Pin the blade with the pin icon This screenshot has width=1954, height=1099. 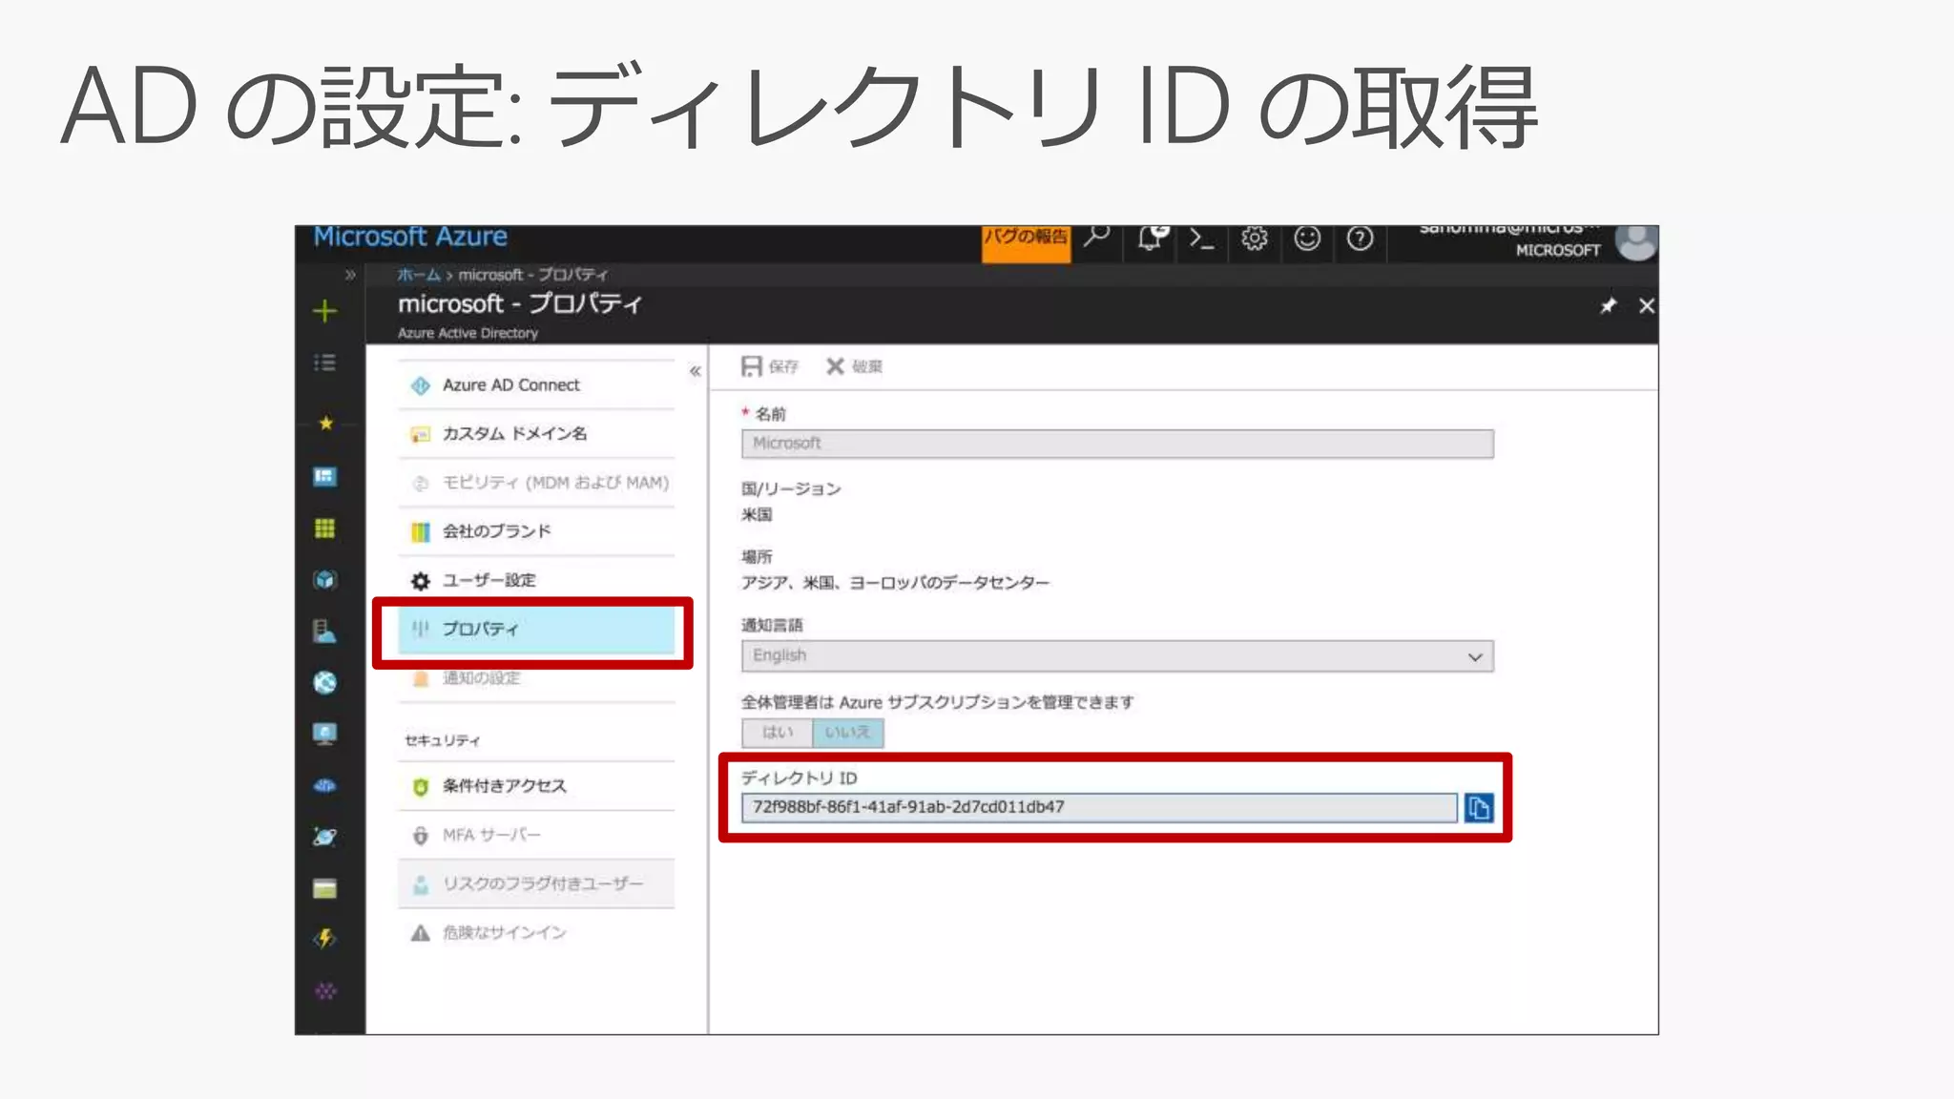point(1608,306)
